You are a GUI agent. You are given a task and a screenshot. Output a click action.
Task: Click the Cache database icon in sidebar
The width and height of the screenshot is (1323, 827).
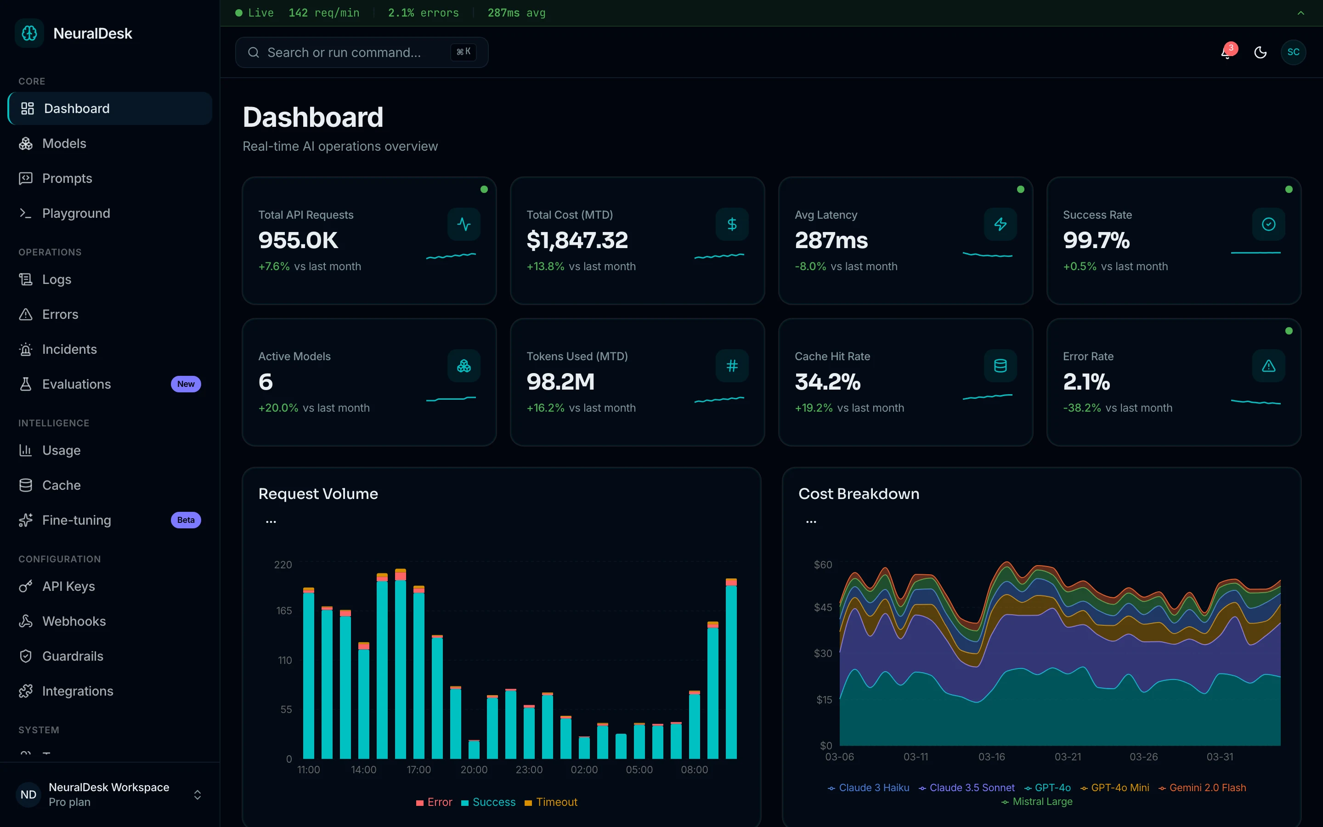coord(26,486)
